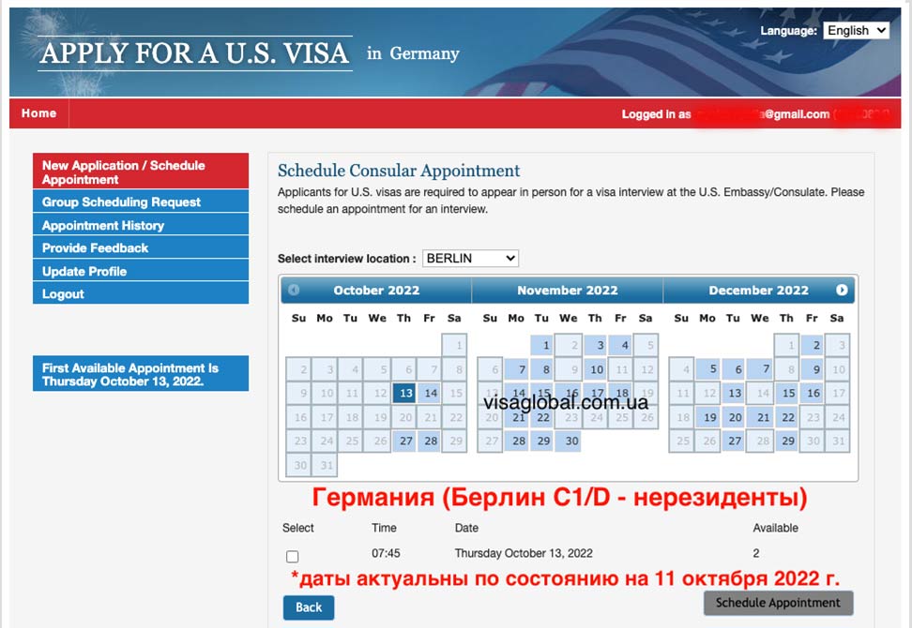
Task: Select October 13, 2022 in the calendar
Action: point(404,393)
